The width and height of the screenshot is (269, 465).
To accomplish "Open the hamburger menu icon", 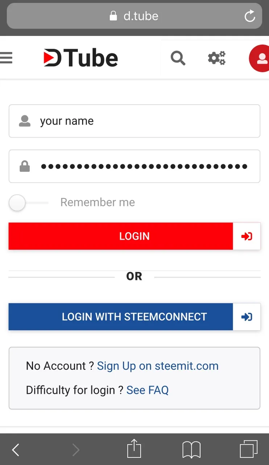I will click(6, 58).
